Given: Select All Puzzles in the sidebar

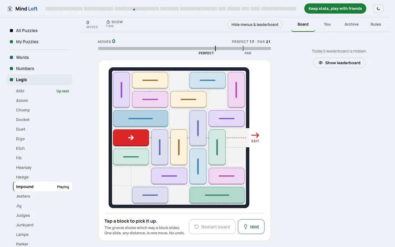Looking at the screenshot, I should (39, 31).
